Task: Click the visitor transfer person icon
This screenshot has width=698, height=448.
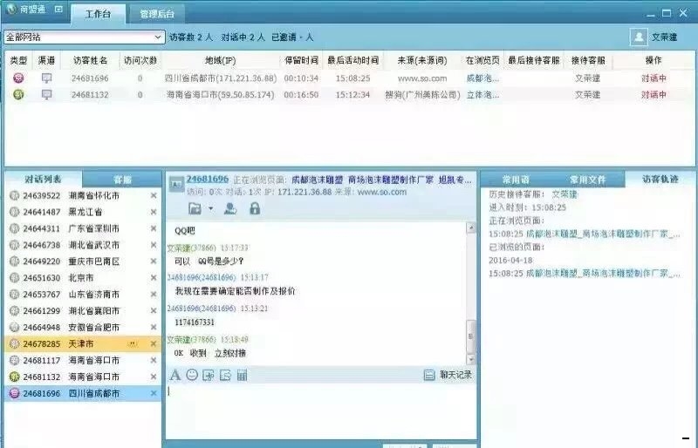Action: pos(230,208)
